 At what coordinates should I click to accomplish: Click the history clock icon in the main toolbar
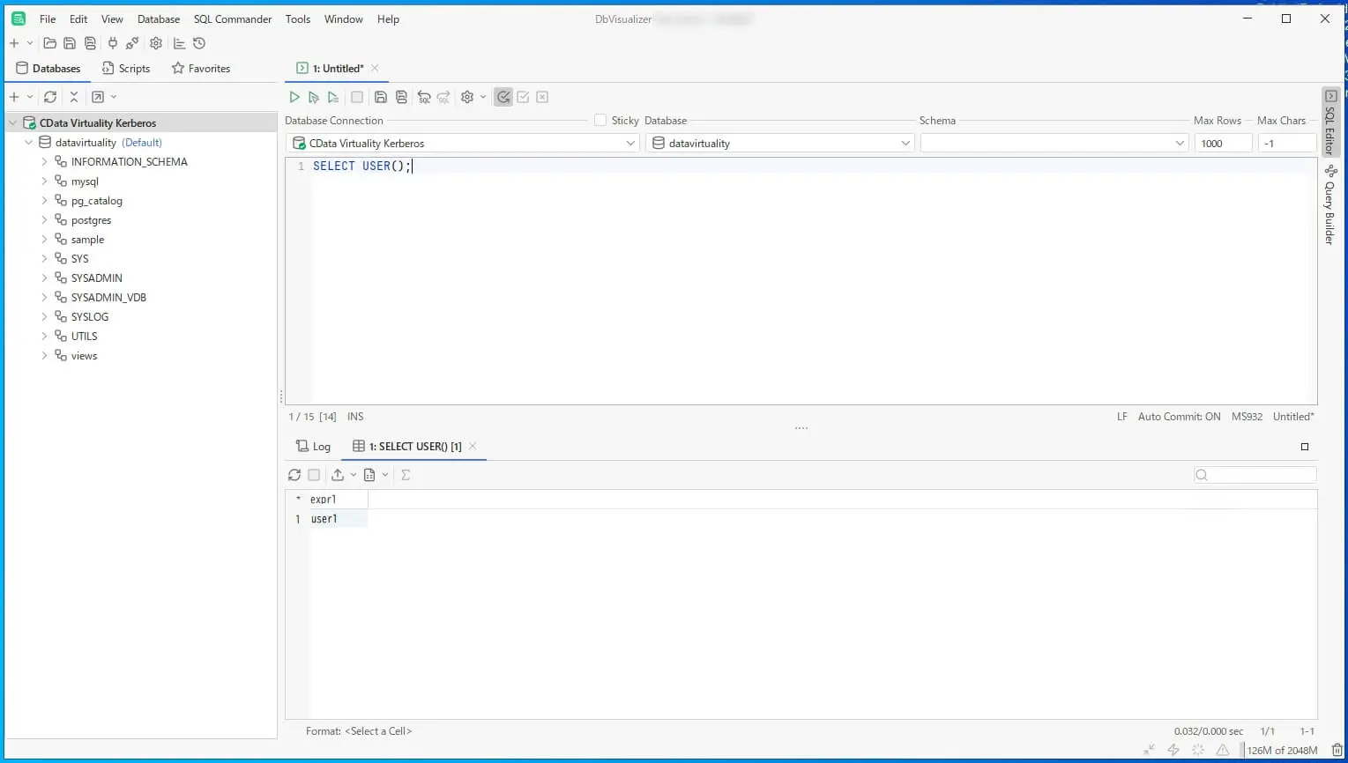(199, 43)
